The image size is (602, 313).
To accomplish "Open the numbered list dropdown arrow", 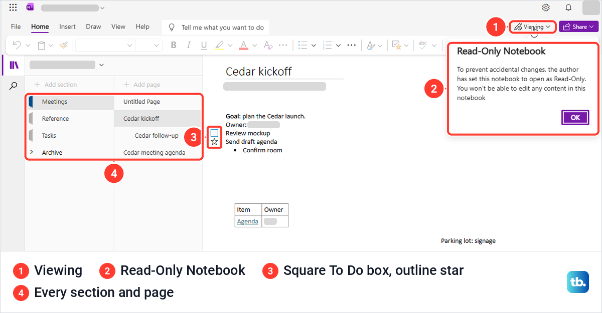I will click(x=339, y=46).
